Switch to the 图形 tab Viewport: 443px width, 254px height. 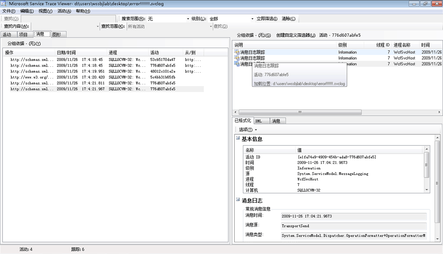58,35
